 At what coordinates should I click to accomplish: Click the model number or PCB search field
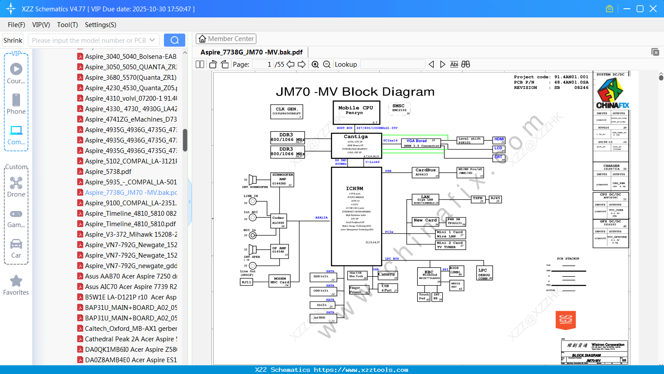(89, 40)
